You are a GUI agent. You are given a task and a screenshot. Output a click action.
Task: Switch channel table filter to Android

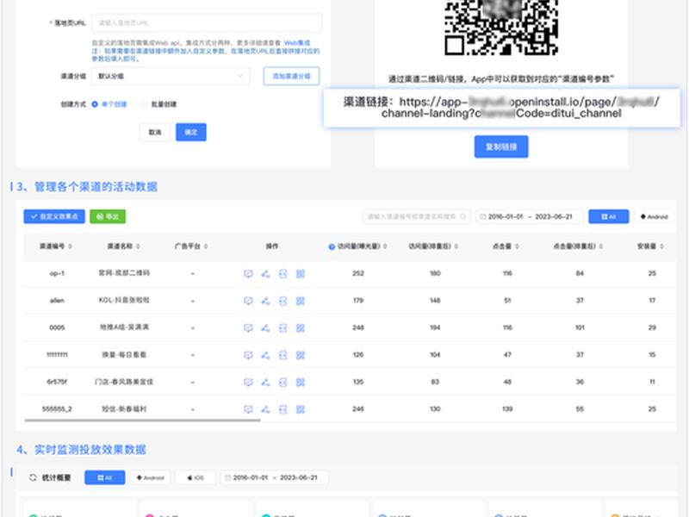point(654,217)
